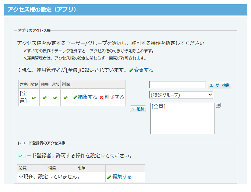Focus the user search text field
This screenshot has height=192, width=251.
(177, 84)
